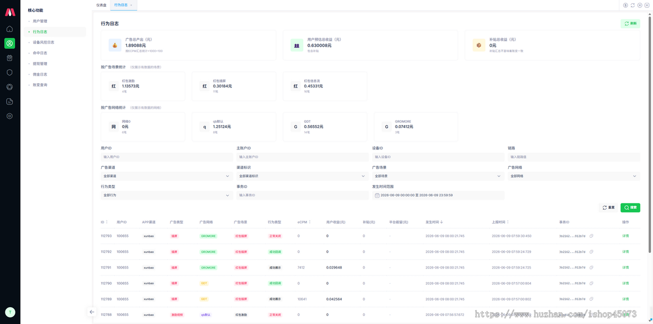Copy the transaction ID in row 112791
The height and width of the screenshot is (324, 653).
coord(592,267)
